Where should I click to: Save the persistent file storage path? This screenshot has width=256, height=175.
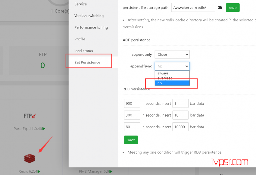[x=233, y=8]
